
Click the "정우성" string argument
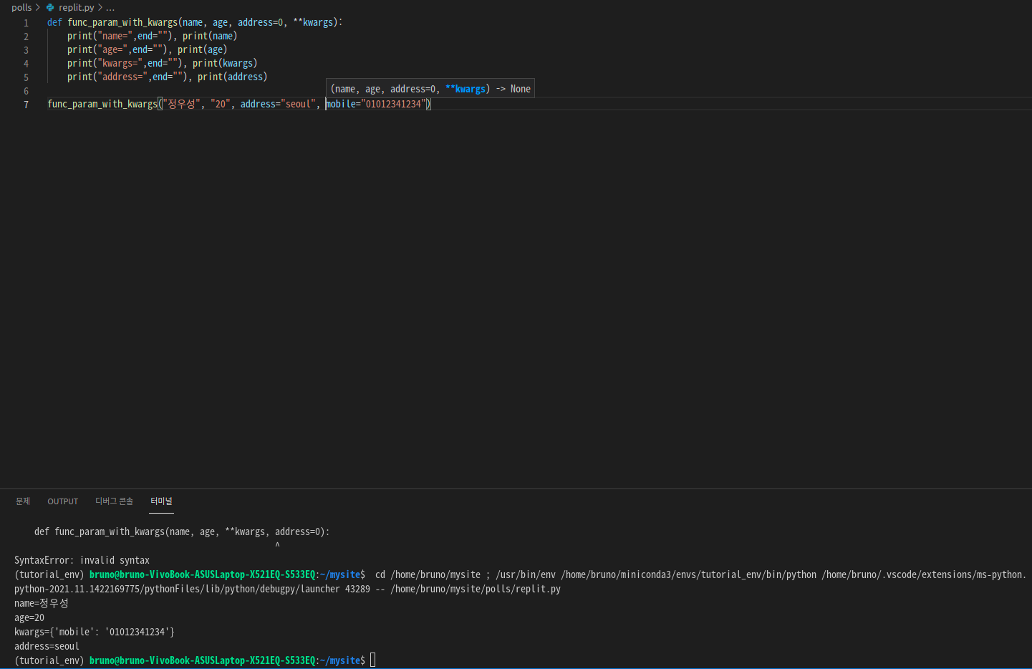point(182,104)
